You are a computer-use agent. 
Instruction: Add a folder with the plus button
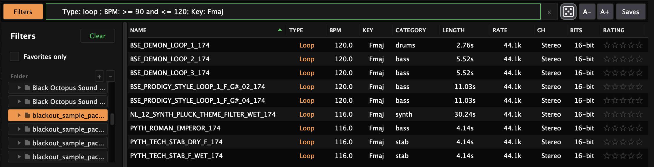[x=99, y=76]
